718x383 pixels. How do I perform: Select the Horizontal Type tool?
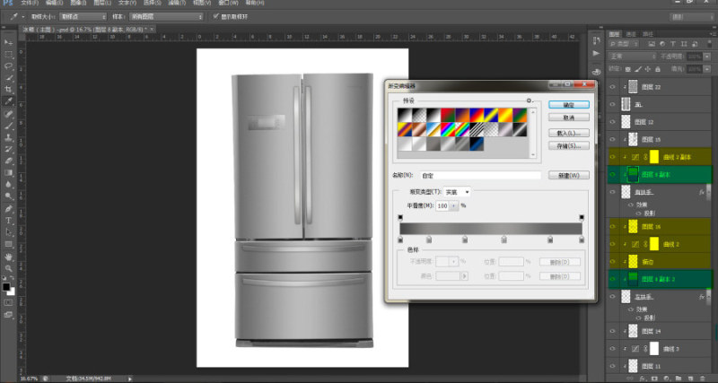(8, 221)
